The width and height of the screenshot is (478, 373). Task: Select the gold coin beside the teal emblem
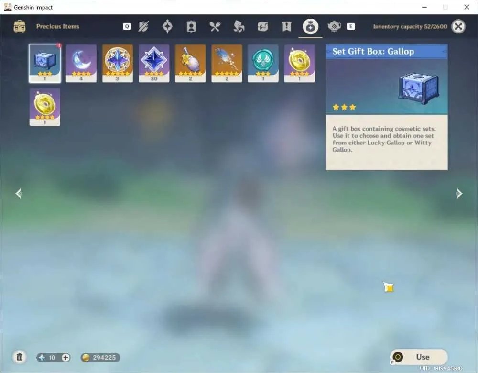coord(299,64)
